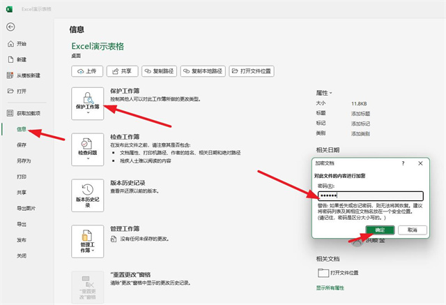Viewport: 446px width, 305px height.
Task: Select 打印 in the sidebar
Action: tap(22, 177)
